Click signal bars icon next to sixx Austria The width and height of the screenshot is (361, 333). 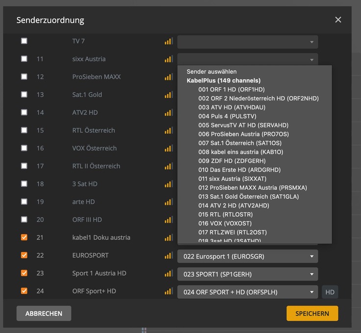(x=168, y=59)
